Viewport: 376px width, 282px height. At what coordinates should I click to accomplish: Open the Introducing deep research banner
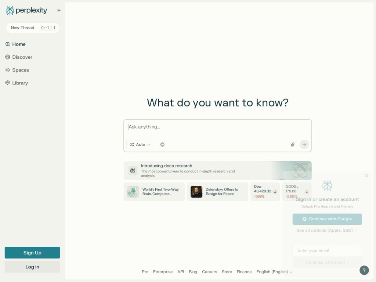217,170
